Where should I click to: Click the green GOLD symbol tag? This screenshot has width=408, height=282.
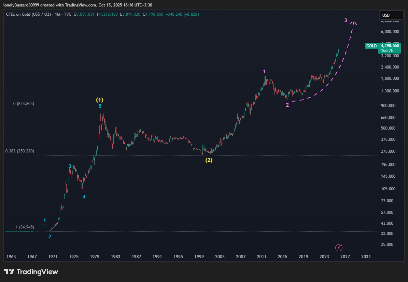click(371, 46)
